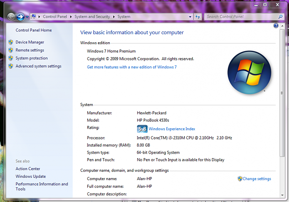
Task: Click the 64-bit Operating System value
Action: point(158,152)
